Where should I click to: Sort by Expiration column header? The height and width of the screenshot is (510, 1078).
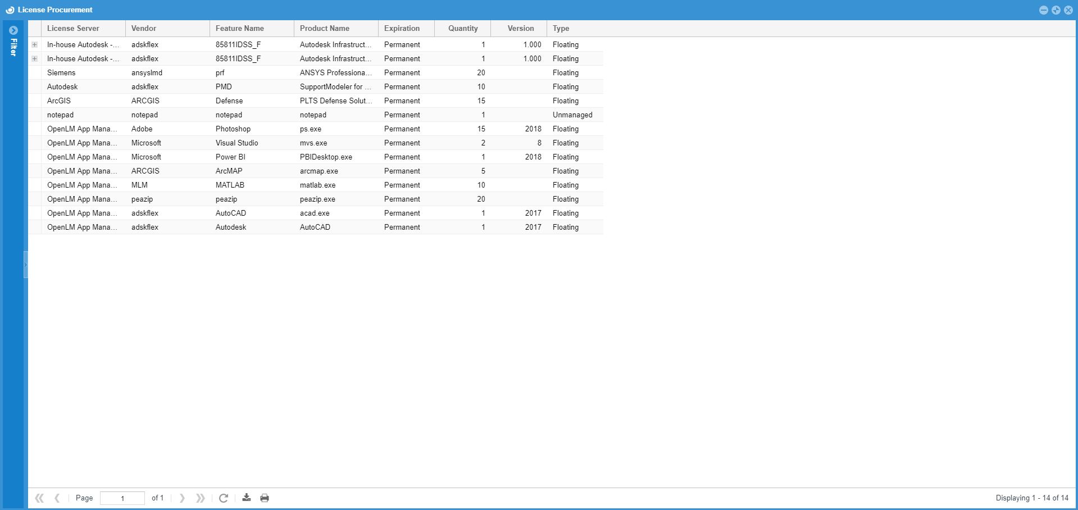click(402, 29)
